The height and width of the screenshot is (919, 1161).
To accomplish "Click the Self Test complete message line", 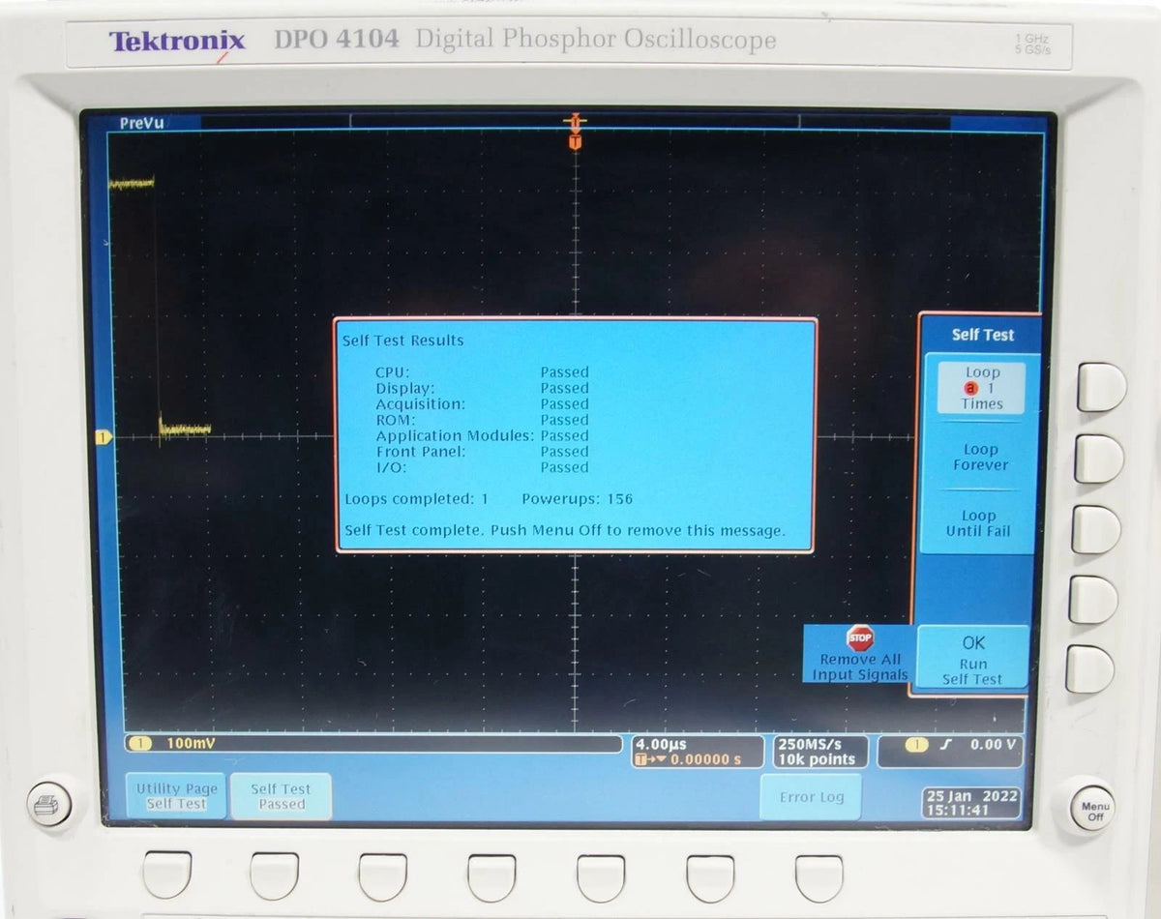I will 565,531.
